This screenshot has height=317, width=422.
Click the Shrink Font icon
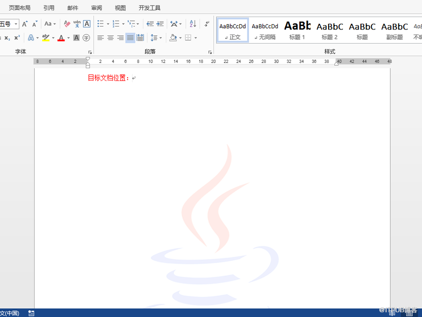pyautogui.click(x=35, y=24)
